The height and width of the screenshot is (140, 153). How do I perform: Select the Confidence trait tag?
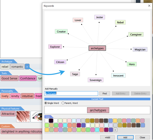coord(28,78)
